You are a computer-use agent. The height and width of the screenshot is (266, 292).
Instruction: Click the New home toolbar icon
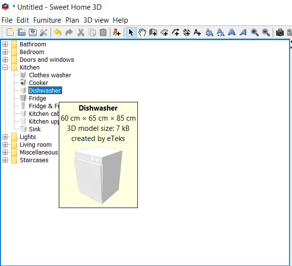click(x=10, y=32)
